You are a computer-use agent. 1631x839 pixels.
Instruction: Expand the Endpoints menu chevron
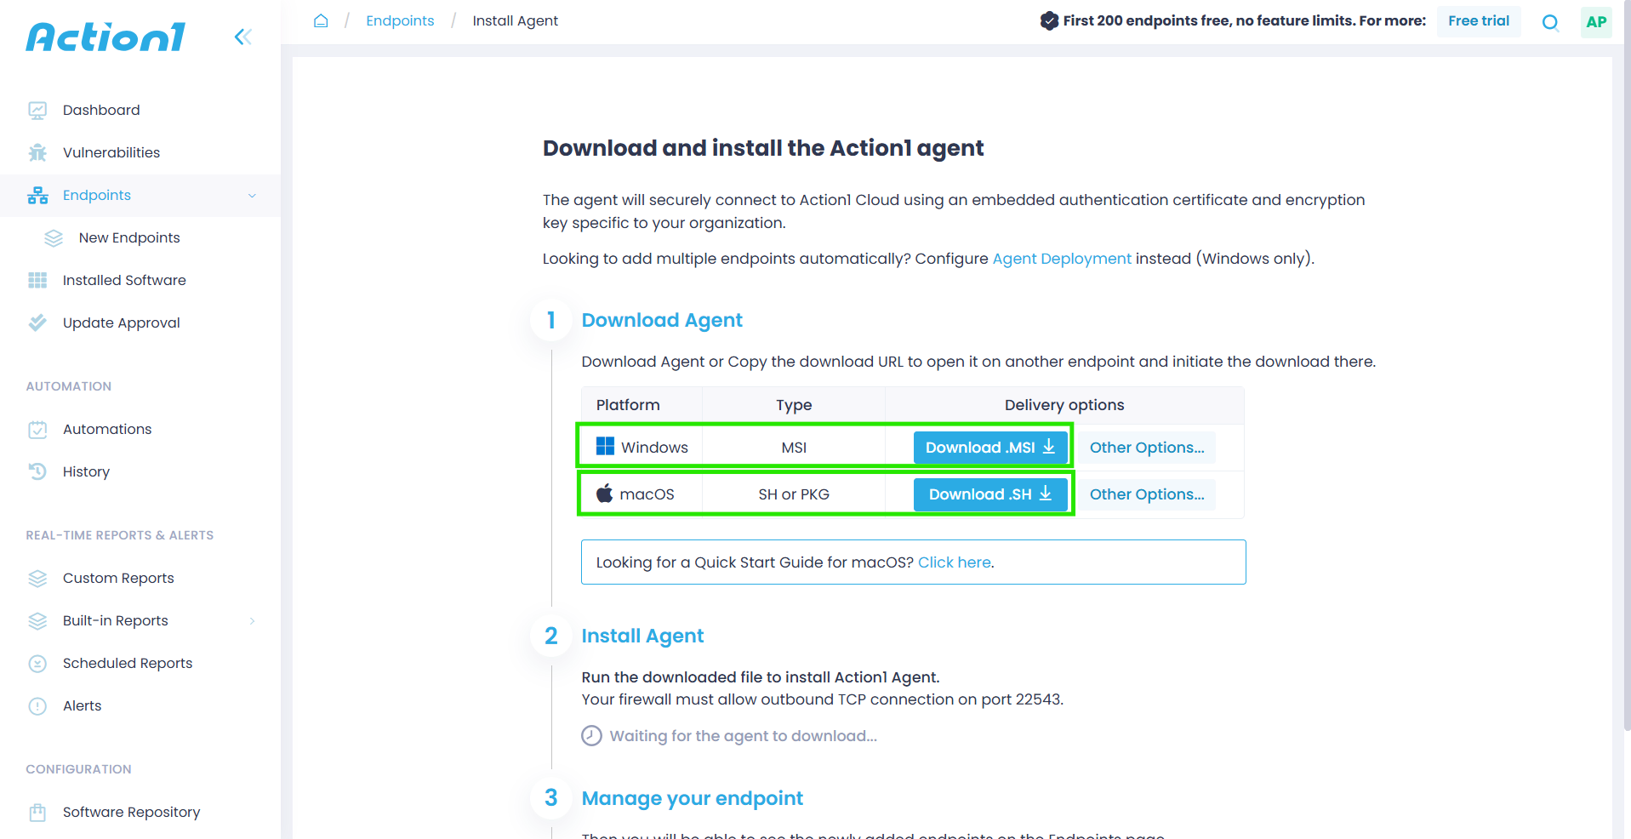252,196
